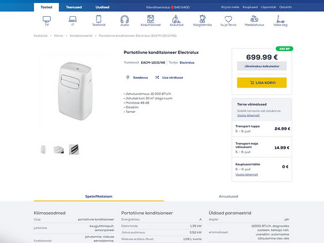Go to Koduhoid in the breadcrumb
This screenshot has height=243, width=324.
point(41,36)
